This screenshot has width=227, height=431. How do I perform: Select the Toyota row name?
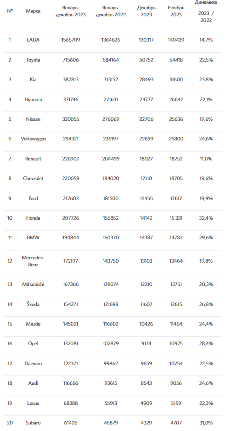[33, 60]
